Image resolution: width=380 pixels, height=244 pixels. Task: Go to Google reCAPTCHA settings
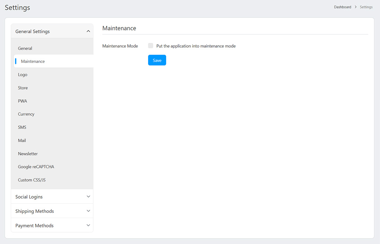click(36, 167)
